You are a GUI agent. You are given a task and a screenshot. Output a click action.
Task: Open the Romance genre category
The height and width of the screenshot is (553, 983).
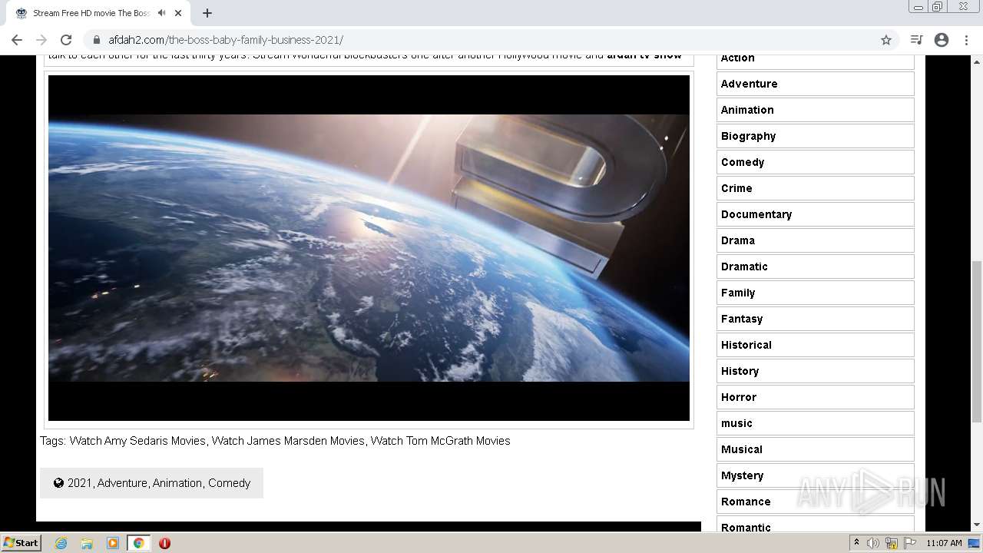(x=816, y=502)
